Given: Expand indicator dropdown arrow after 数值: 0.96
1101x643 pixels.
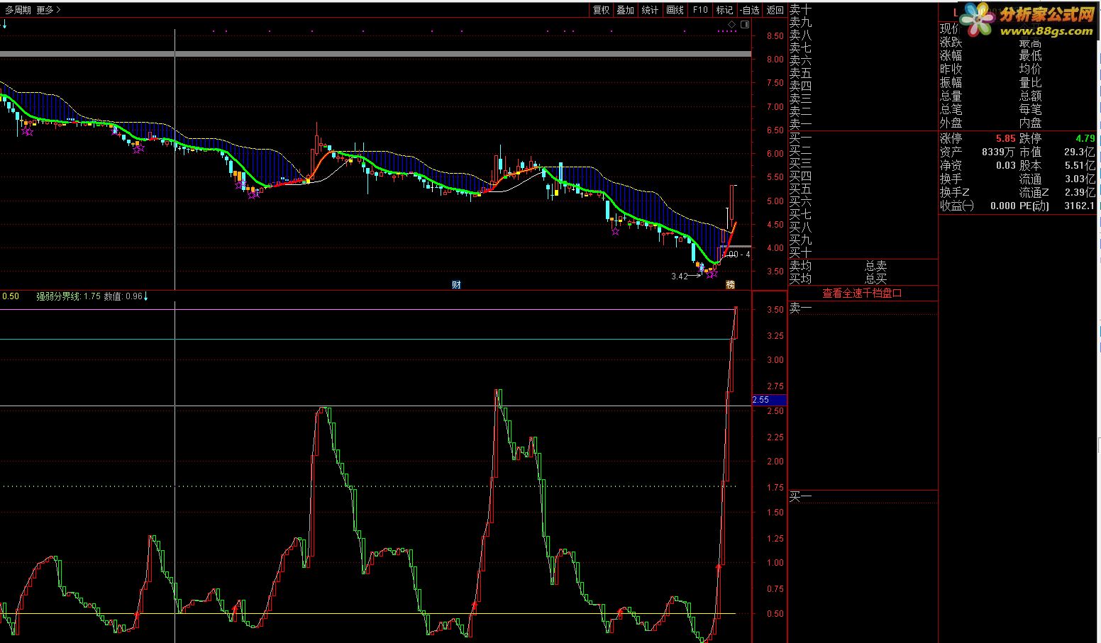Looking at the screenshot, I should pos(146,296).
